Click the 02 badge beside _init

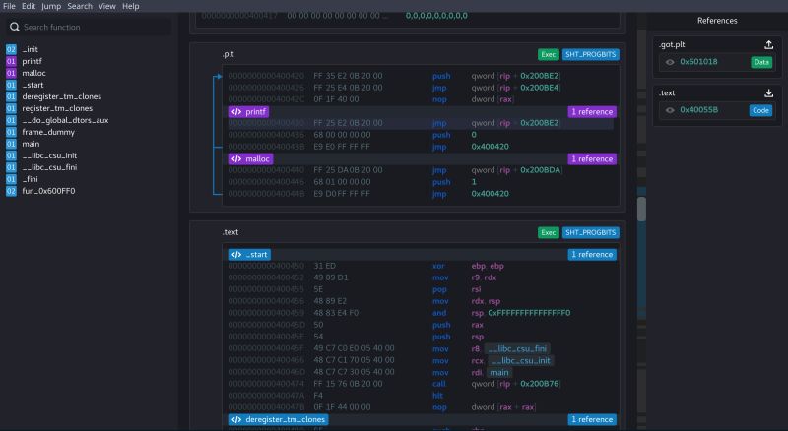[x=11, y=49]
